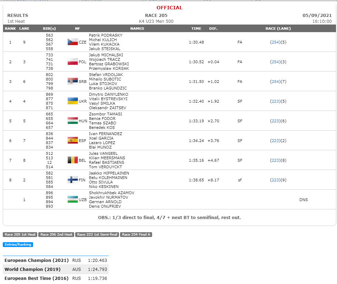Click the RESULTS heading
The height and width of the screenshot is (284, 337).
pyautogui.click(x=18, y=16)
